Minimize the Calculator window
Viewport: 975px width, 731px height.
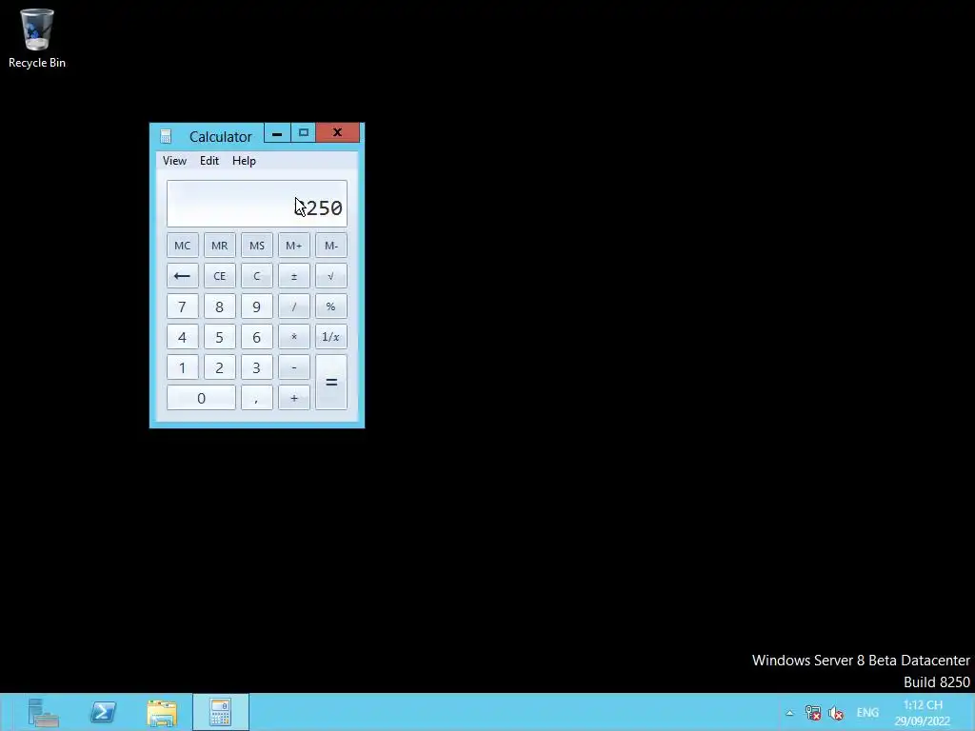(x=277, y=133)
